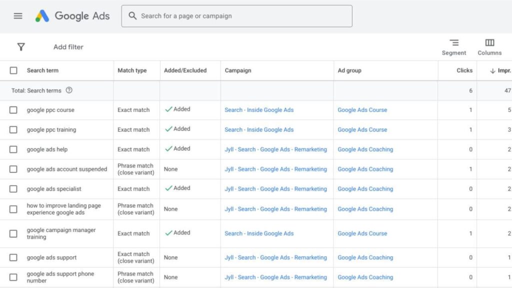
Task: Click the filter funnel icon
Action: coord(21,47)
